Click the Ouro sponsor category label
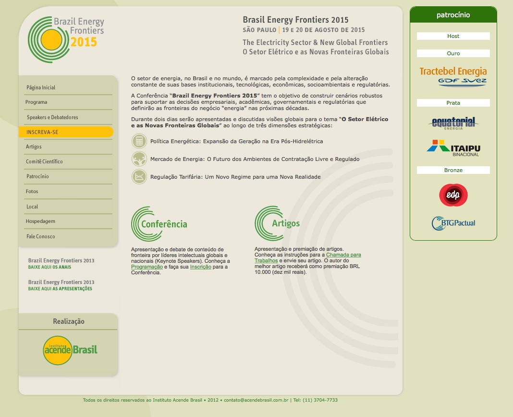Screen dimensions: 513x417 (x=453, y=53)
